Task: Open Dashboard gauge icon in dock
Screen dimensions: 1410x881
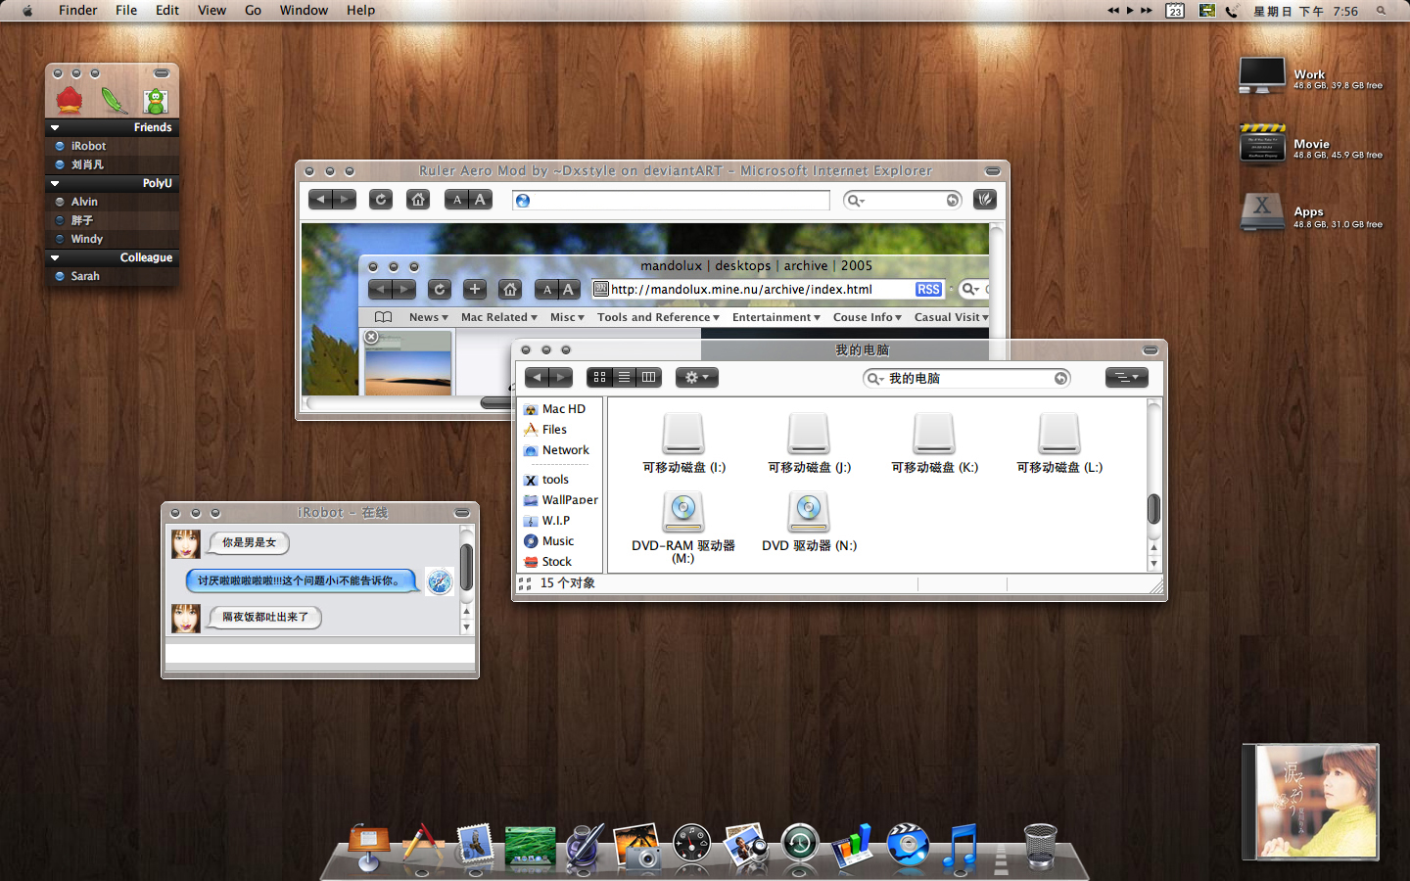Action: pos(691,845)
